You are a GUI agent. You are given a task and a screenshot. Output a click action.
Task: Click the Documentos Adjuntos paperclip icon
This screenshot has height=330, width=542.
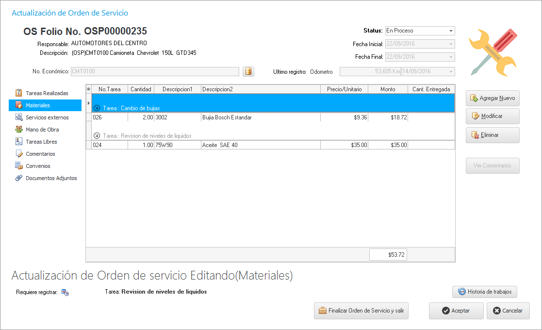point(19,178)
